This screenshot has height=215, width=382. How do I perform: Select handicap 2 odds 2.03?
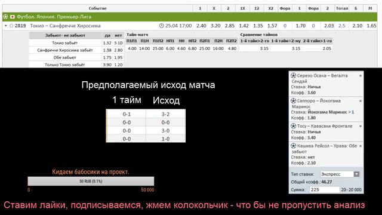point(329,26)
